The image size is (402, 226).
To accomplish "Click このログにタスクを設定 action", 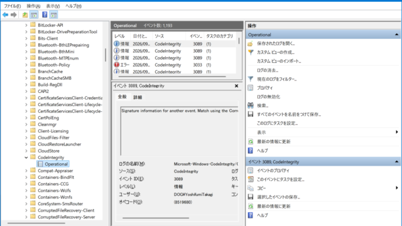I will point(277,123).
